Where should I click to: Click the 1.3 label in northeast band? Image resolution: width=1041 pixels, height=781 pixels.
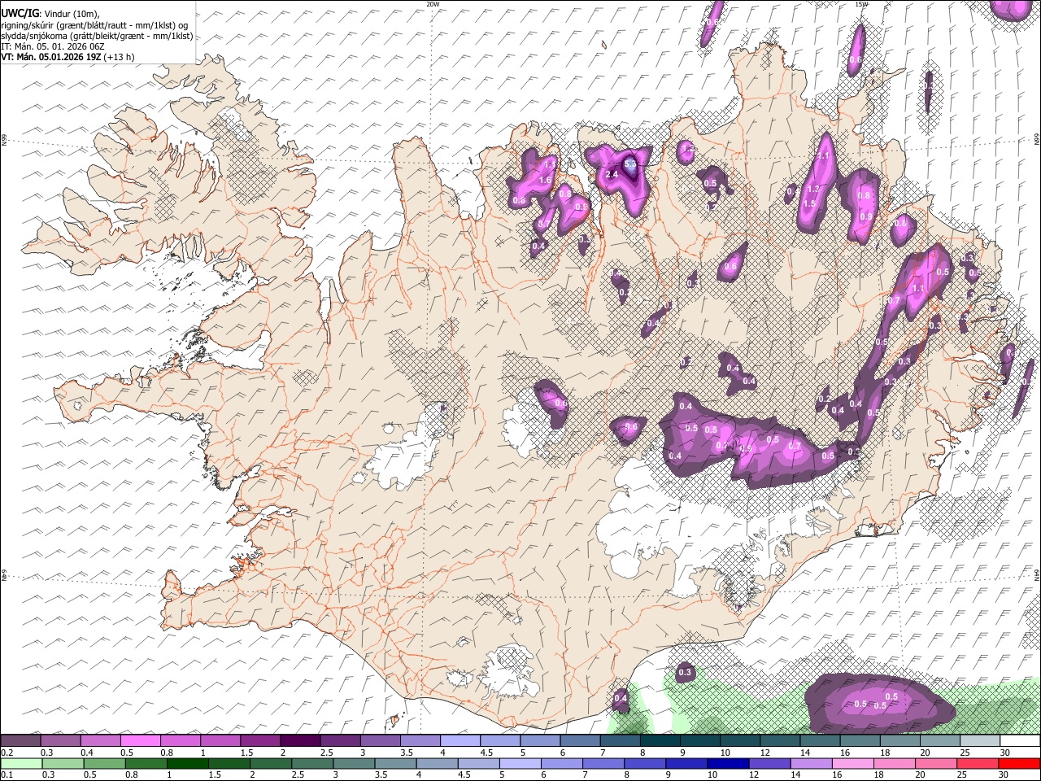pos(812,189)
